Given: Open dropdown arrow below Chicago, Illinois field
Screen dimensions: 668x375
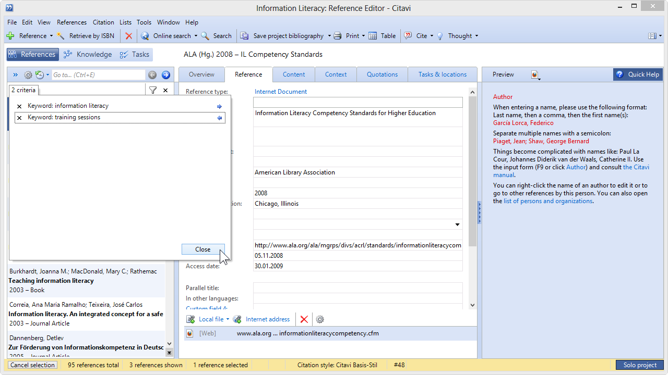Looking at the screenshot, I should 457,224.
